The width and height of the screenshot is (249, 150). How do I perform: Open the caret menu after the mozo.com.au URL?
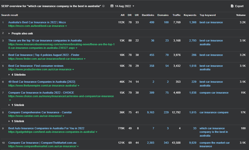[66, 26]
